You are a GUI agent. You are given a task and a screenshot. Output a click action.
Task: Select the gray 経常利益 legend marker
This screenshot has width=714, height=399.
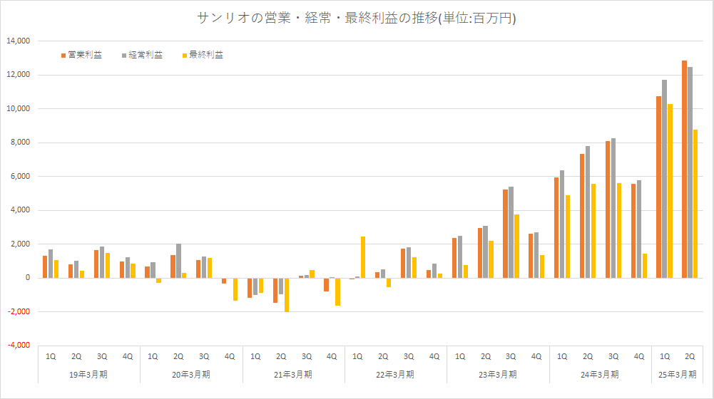(x=124, y=55)
